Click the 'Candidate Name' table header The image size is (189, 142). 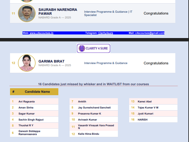coord(37,92)
